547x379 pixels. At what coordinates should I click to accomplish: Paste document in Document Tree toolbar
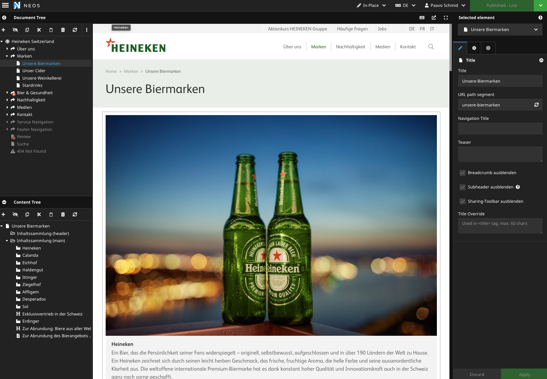click(x=51, y=30)
